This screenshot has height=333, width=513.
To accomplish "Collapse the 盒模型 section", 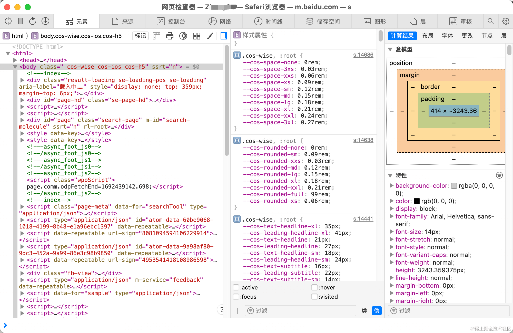I will coord(390,49).
